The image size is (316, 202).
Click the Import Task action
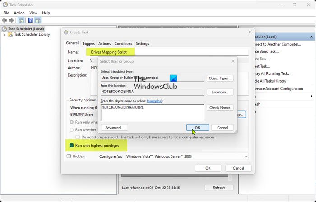pos(262,66)
